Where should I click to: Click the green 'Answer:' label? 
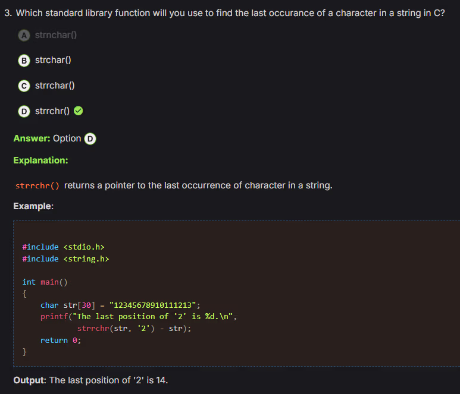[x=32, y=138]
